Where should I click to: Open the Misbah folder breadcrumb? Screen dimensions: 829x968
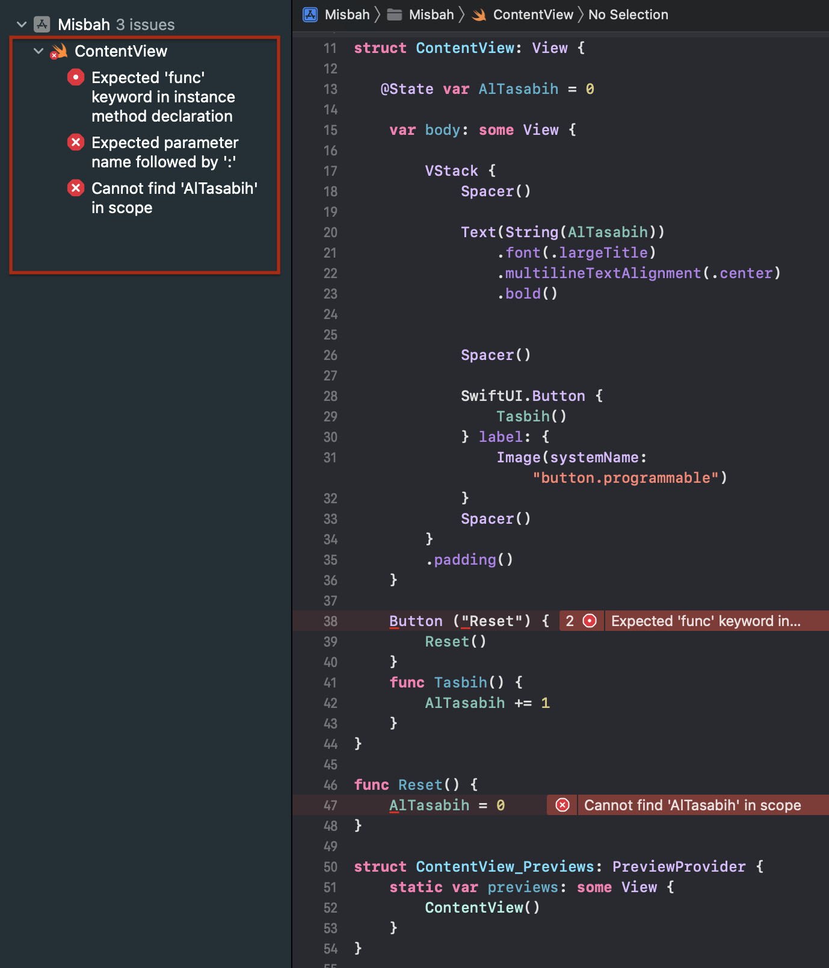431,14
